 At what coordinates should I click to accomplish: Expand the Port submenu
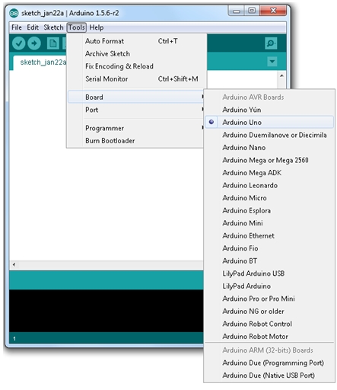coord(136,110)
